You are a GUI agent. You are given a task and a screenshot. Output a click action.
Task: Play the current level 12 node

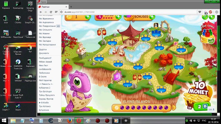coord(156,34)
